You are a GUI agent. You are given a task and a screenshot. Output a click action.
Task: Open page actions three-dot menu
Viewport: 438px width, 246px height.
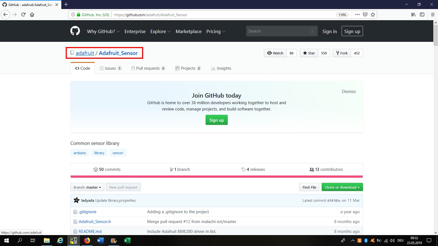[358, 14]
